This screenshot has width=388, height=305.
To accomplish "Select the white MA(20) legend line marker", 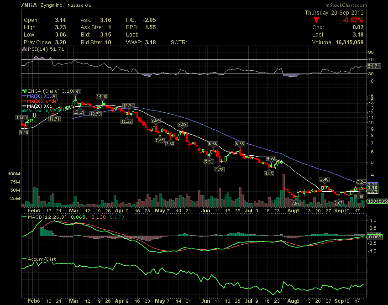I will click(x=24, y=106).
